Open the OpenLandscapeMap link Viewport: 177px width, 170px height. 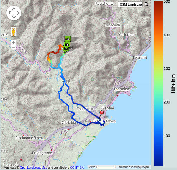coord(33,168)
